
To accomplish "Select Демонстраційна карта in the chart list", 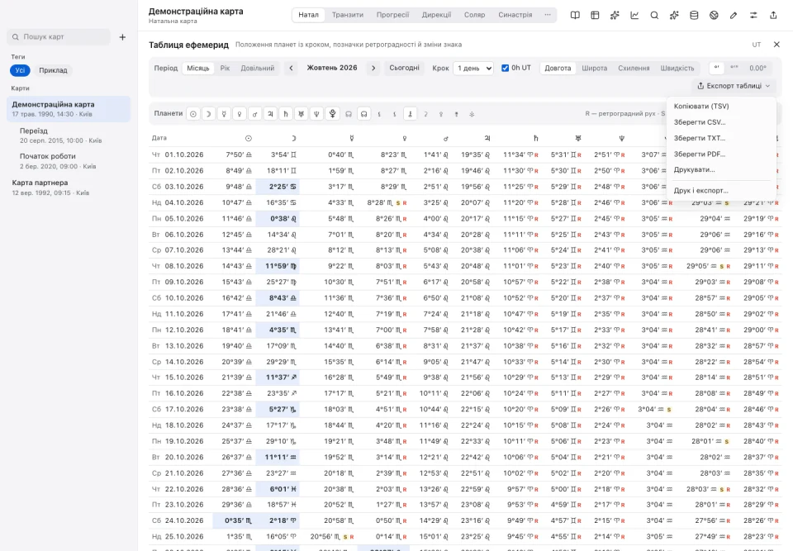I will 69,109.
